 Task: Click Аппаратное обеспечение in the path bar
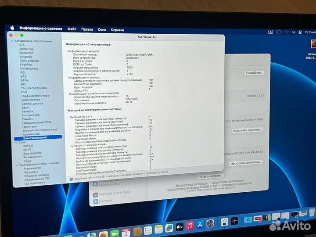[125, 175]
